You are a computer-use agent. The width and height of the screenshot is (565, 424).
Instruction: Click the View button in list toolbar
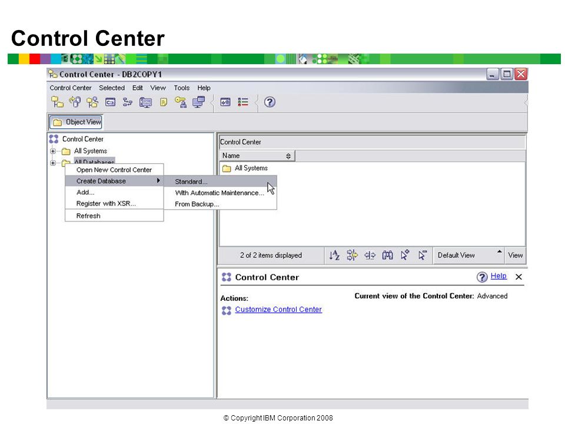tap(516, 255)
